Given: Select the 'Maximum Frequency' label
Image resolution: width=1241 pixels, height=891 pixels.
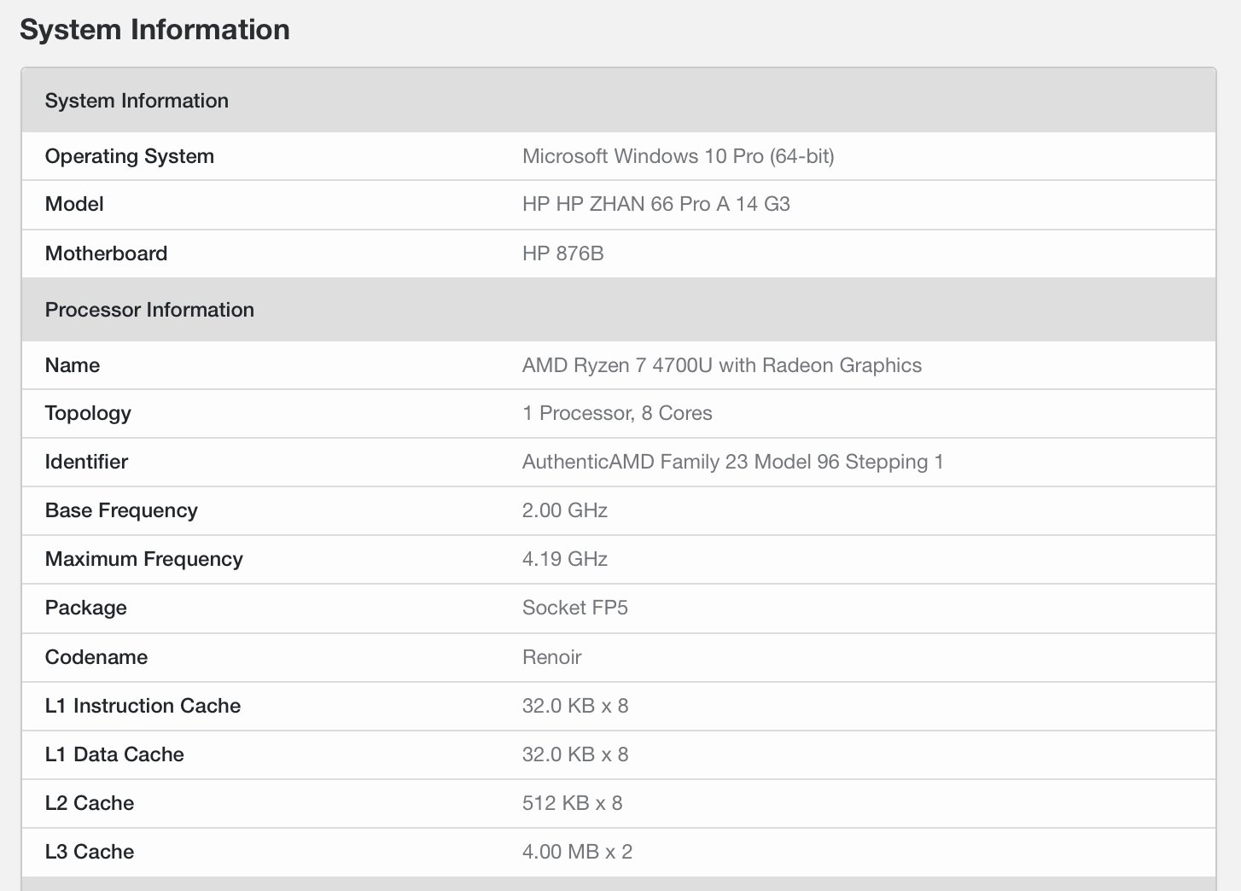Looking at the screenshot, I should [144, 559].
